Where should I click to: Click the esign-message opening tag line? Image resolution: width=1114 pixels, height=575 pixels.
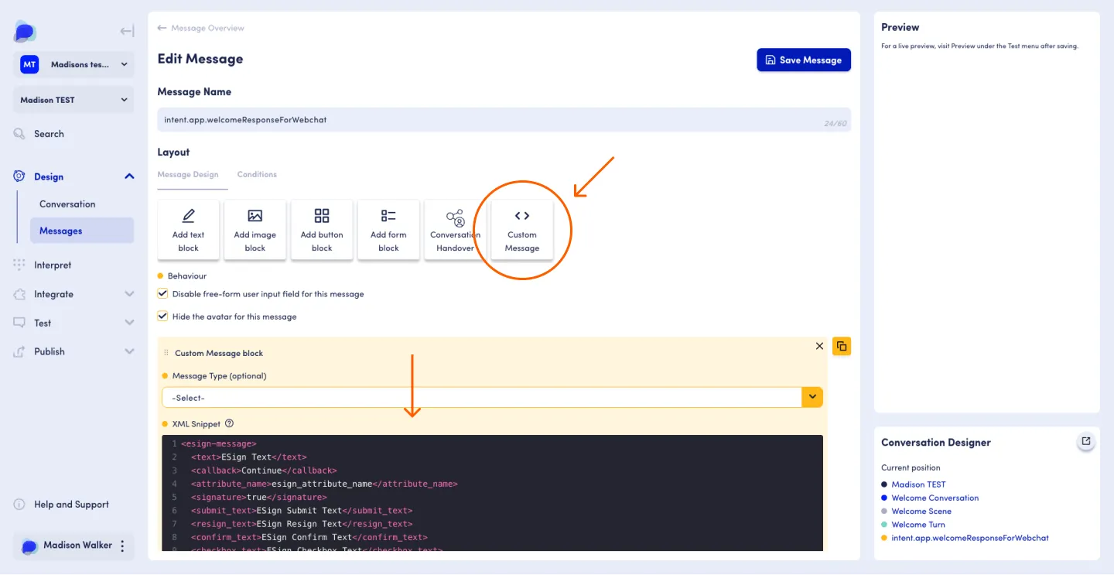coord(219,444)
